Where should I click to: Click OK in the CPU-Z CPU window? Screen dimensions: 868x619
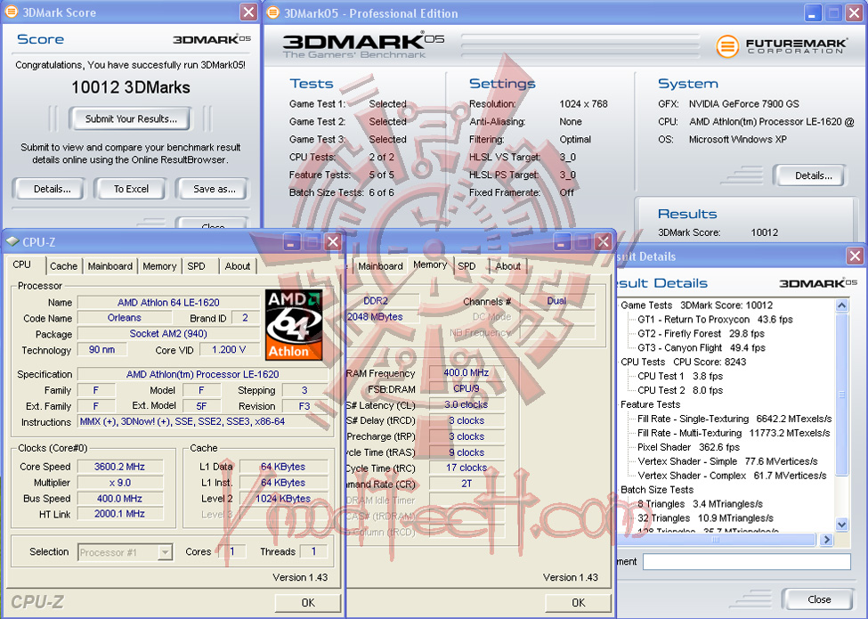308,602
